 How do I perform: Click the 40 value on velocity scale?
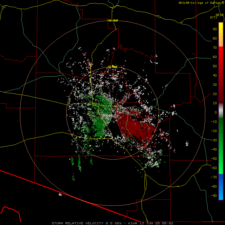point(215,75)
